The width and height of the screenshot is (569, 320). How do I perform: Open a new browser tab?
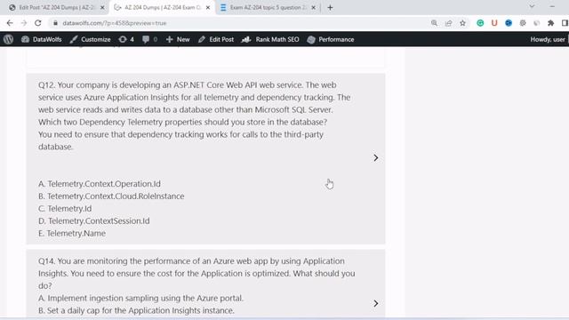coord(330,7)
